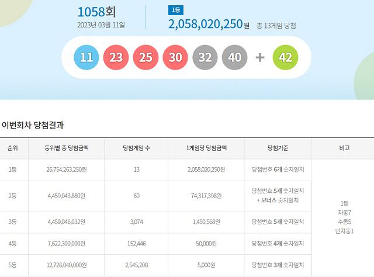Screen dimensions: 374x277
Task: Click the green bonus ball 42
Action: click(286, 58)
